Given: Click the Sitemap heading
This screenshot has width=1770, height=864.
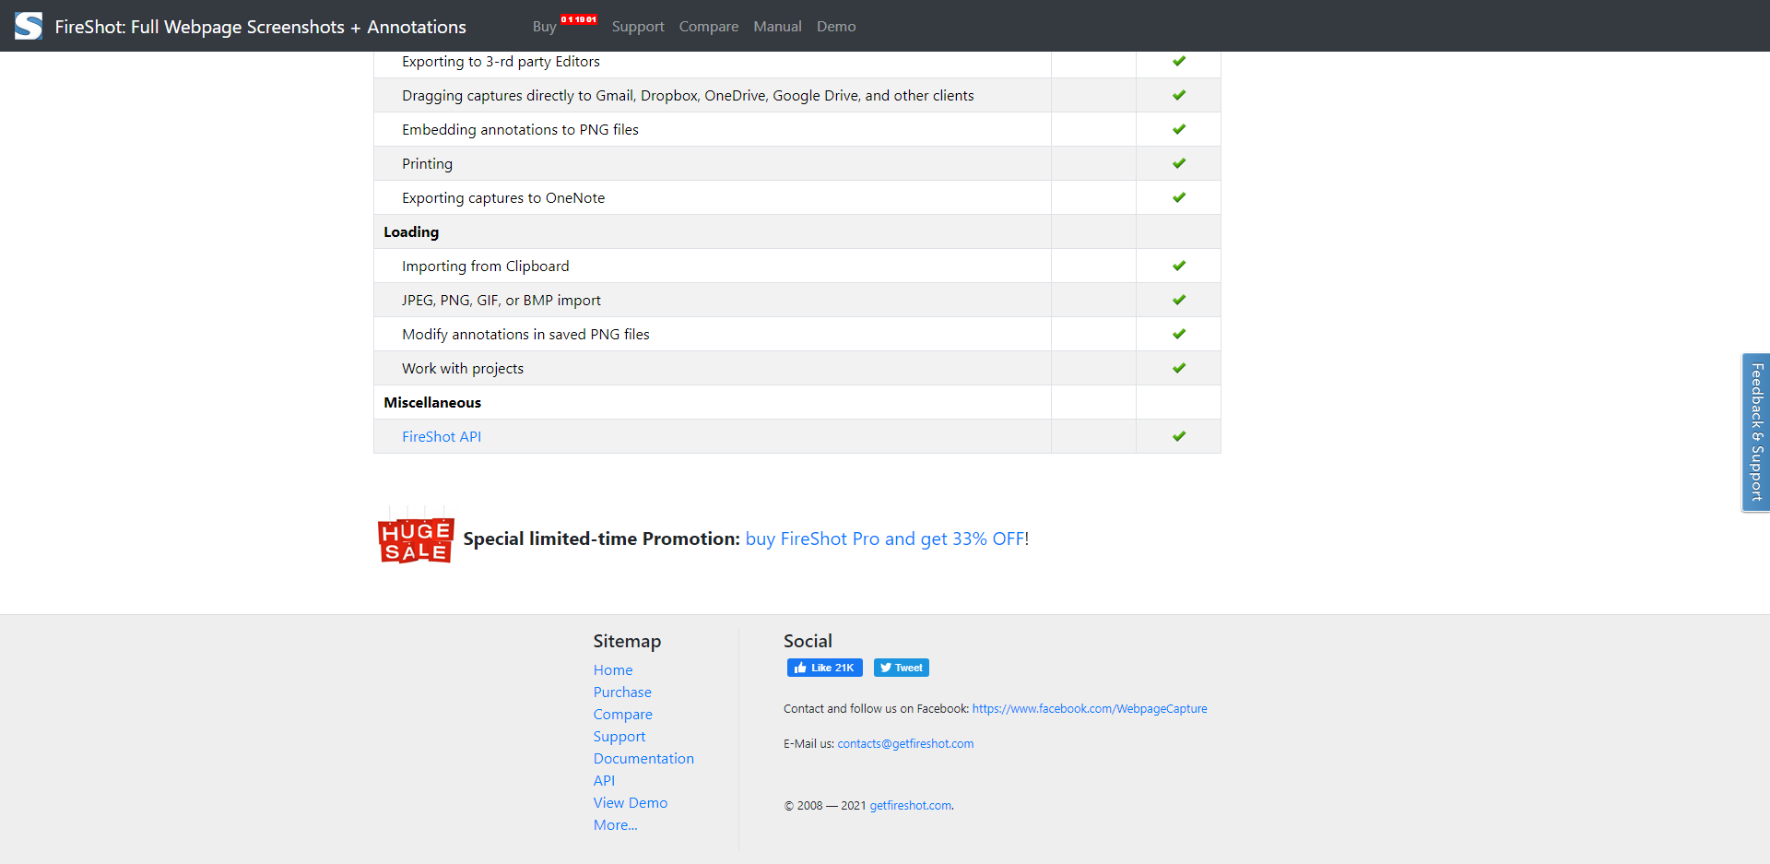Looking at the screenshot, I should click(x=627, y=641).
